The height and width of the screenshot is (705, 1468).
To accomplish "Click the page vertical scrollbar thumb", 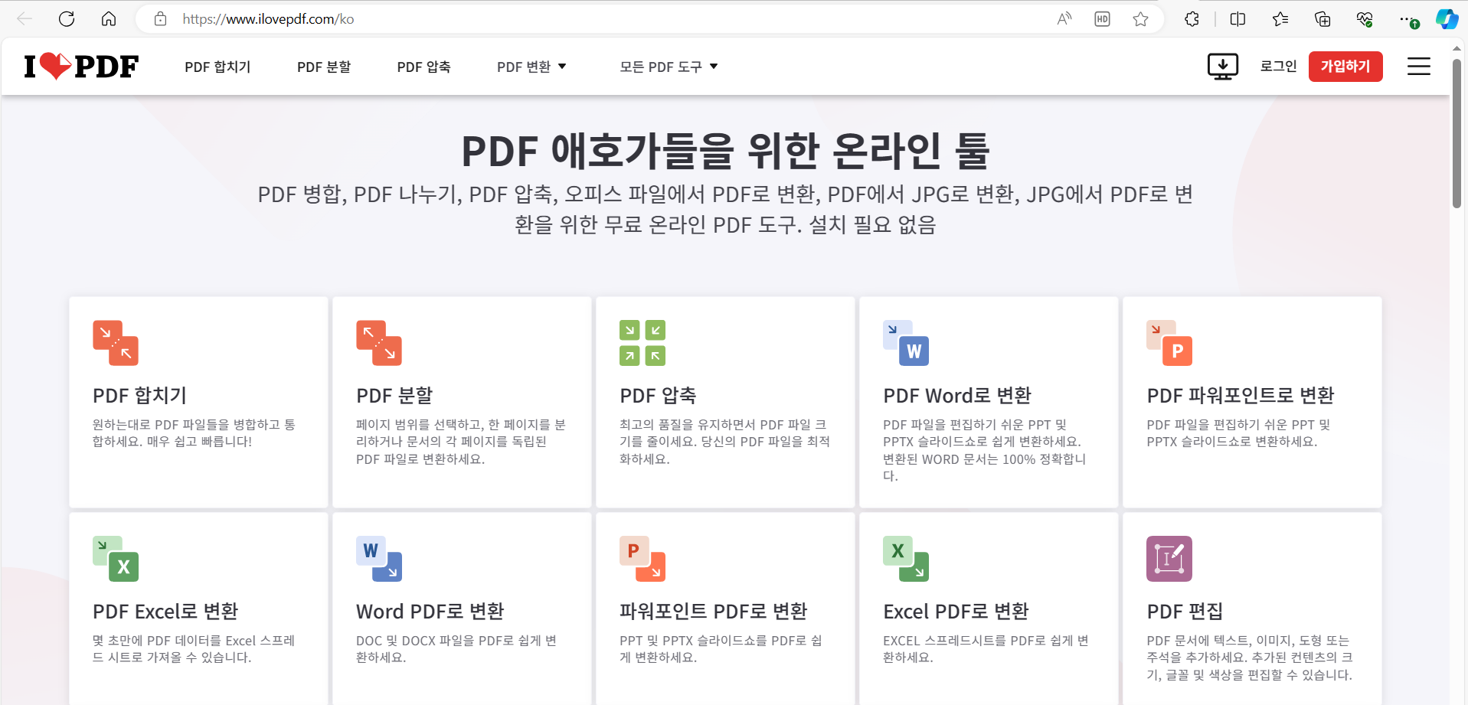I will [1457, 132].
